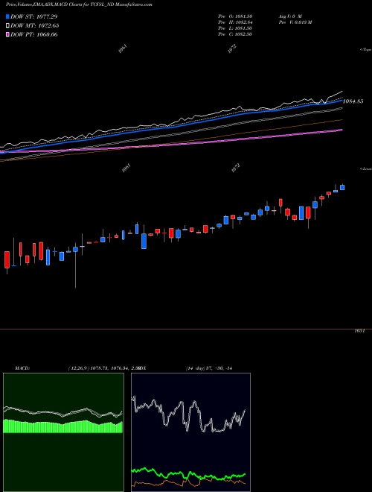The width and height of the screenshot is (372, 492).
Task: Click the orange -DI line in ADX panel
Action: [x=188, y=482]
